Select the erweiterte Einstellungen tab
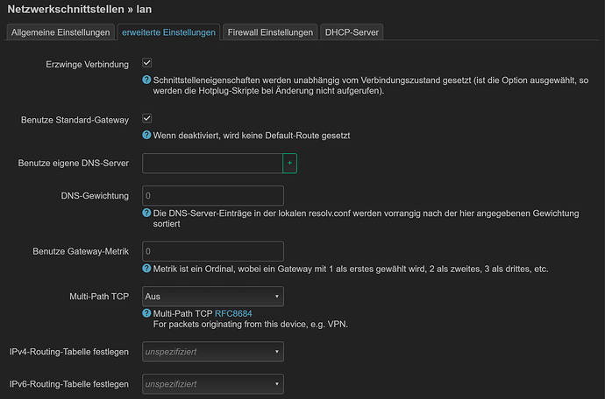 pyautogui.click(x=168, y=32)
